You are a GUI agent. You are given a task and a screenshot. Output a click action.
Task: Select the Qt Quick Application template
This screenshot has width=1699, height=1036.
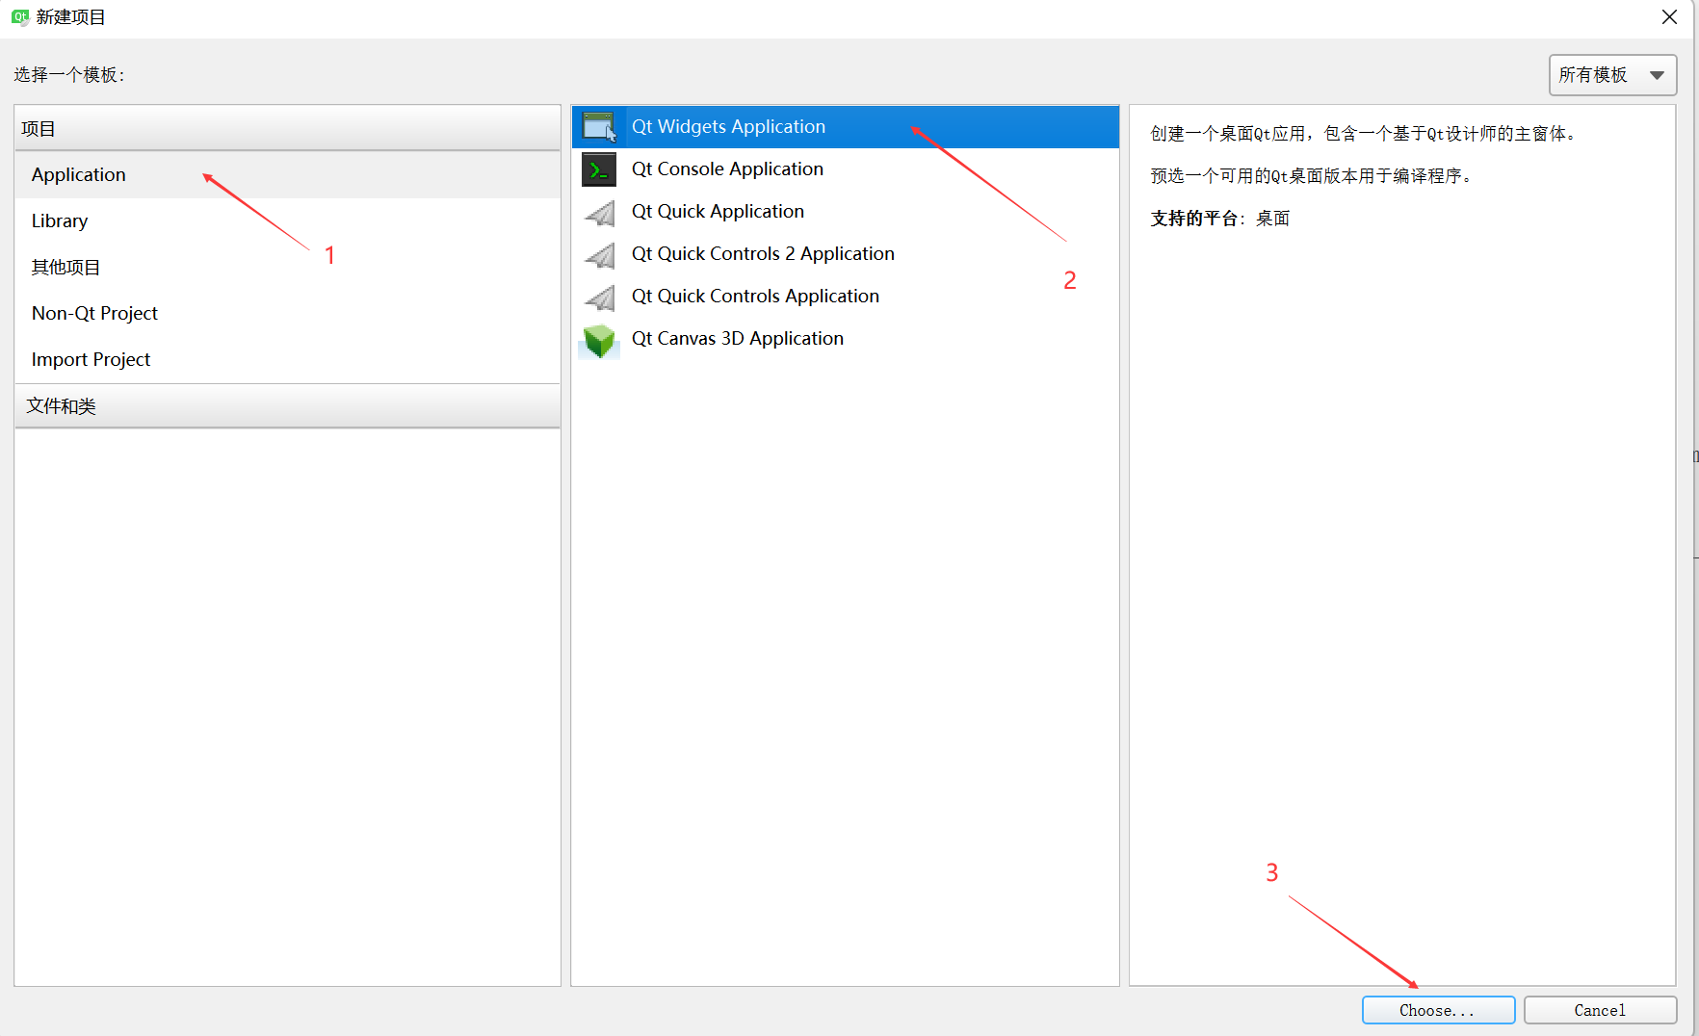tap(845, 212)
